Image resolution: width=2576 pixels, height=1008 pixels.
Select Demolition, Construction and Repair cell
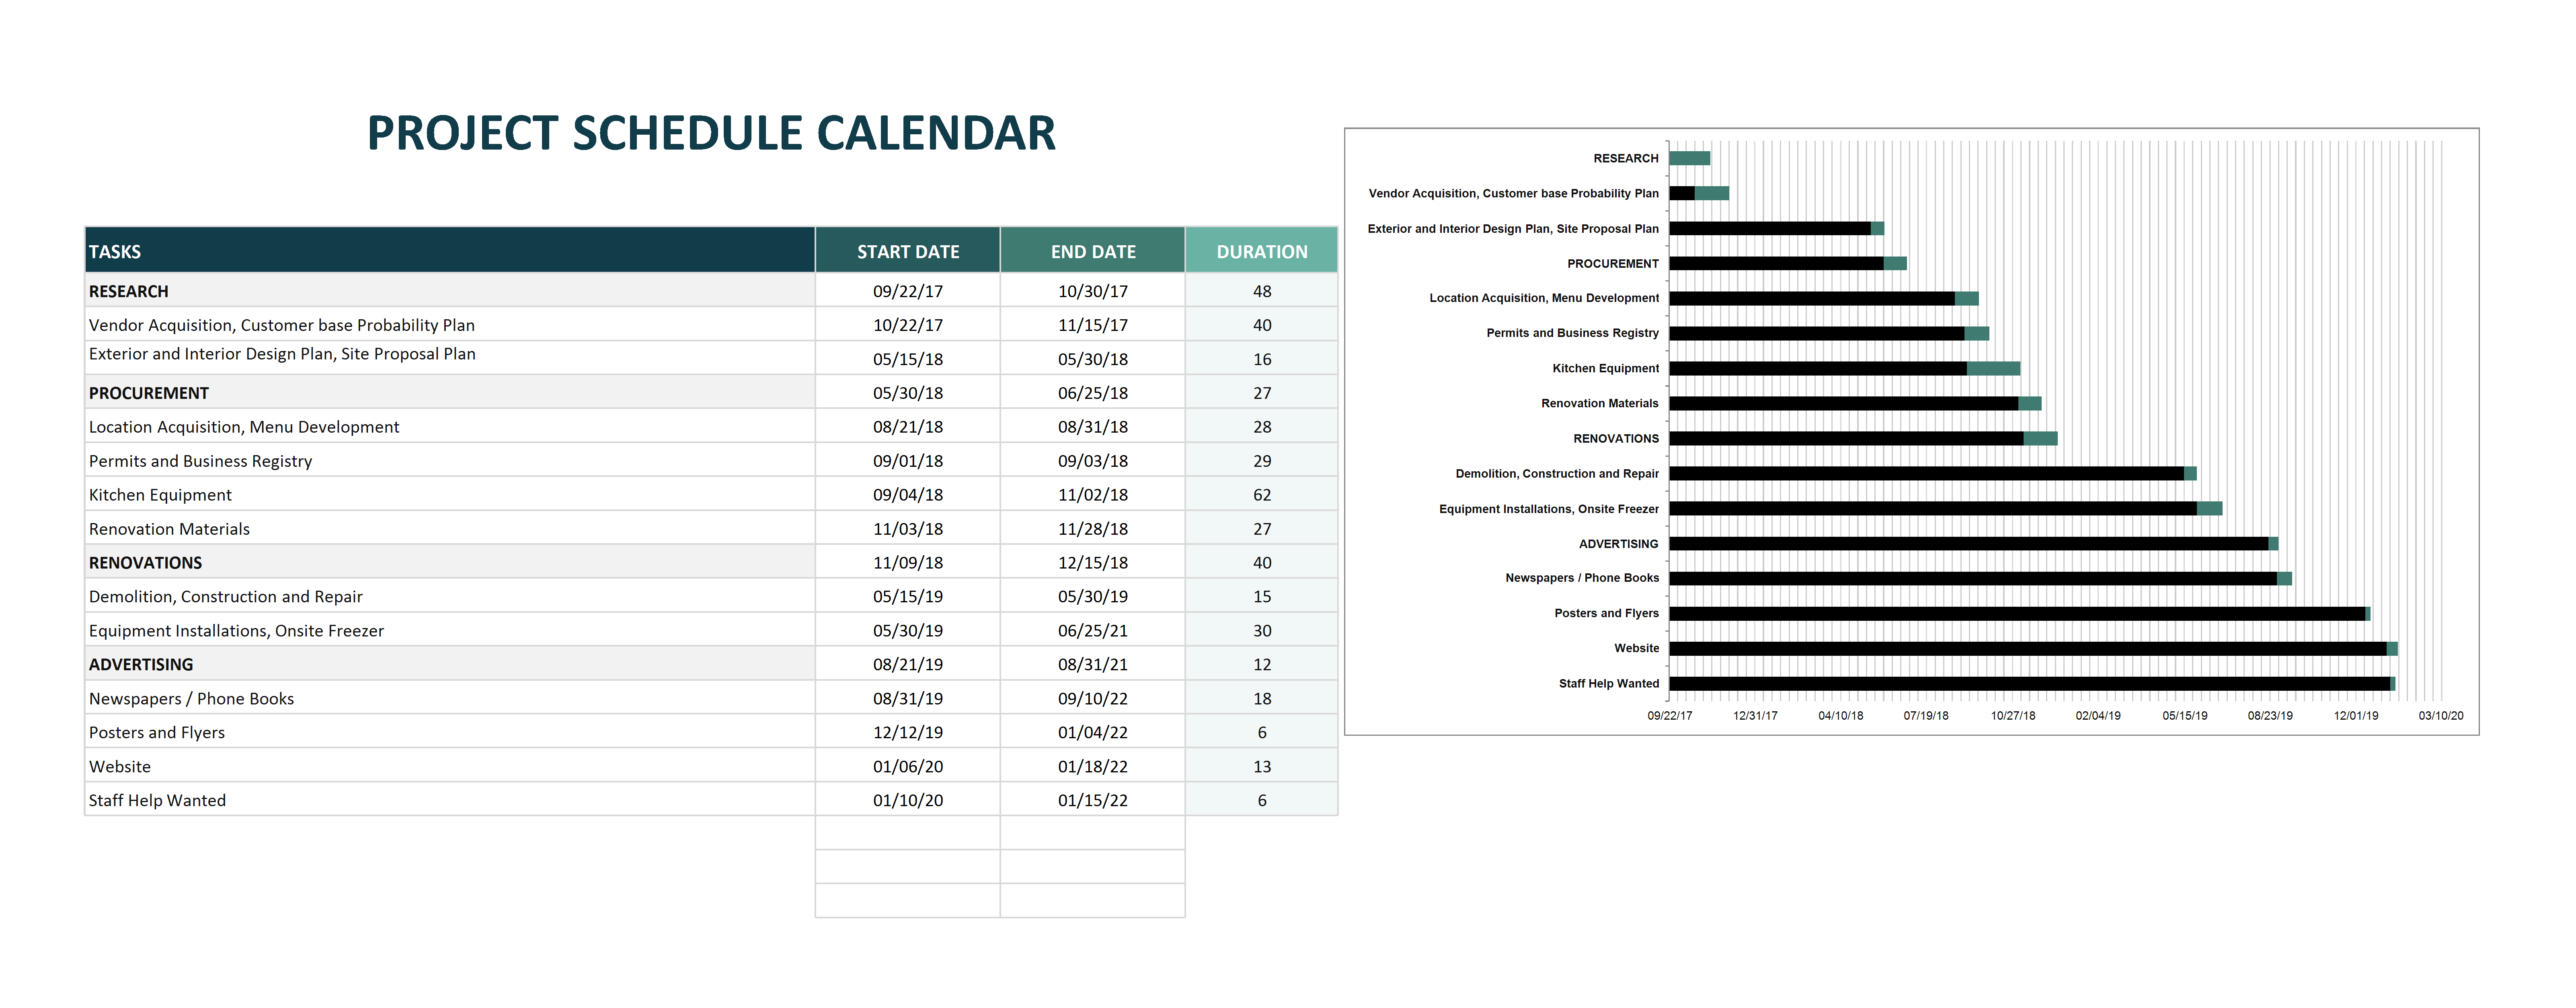pyautogui.click(x=450, y=596)
